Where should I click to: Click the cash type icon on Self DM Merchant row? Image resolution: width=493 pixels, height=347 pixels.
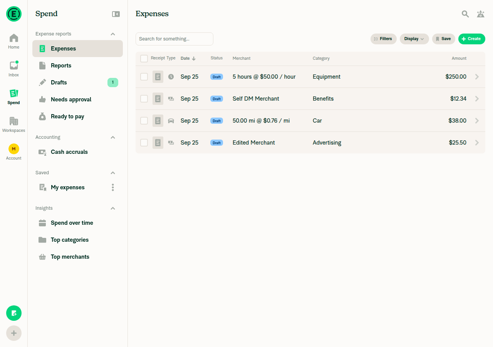tap(171, 99)
